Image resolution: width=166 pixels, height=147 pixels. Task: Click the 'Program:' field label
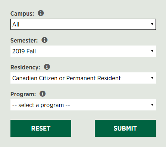pyautogui.click(x=23, y=94)
